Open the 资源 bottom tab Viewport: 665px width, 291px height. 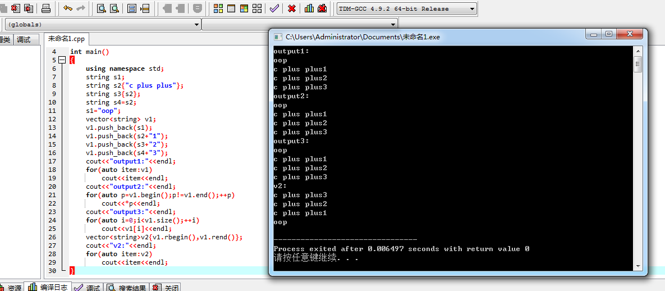coord(11,287)
